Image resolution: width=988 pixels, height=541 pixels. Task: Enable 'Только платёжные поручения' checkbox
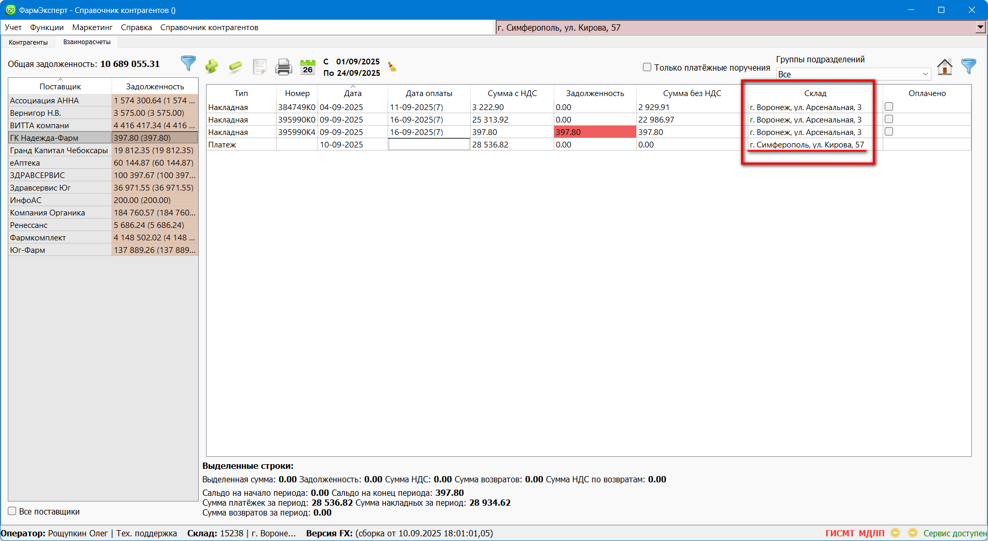click(x=647, y=67)
